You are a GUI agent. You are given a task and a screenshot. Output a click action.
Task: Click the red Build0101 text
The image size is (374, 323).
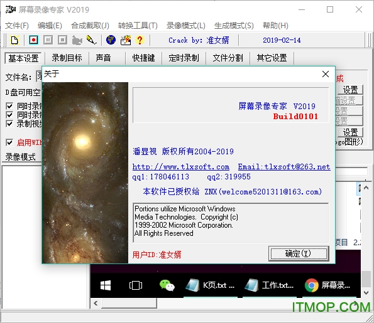pos(295,117)
